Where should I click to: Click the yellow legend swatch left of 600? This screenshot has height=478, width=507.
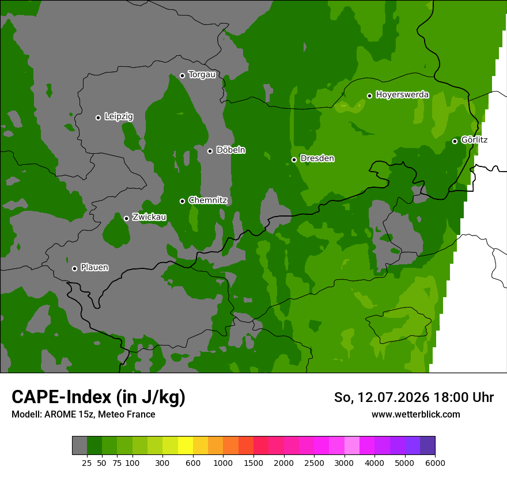186,445
